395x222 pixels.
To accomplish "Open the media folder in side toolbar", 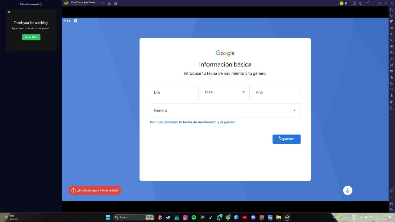I will click(392, 71).
